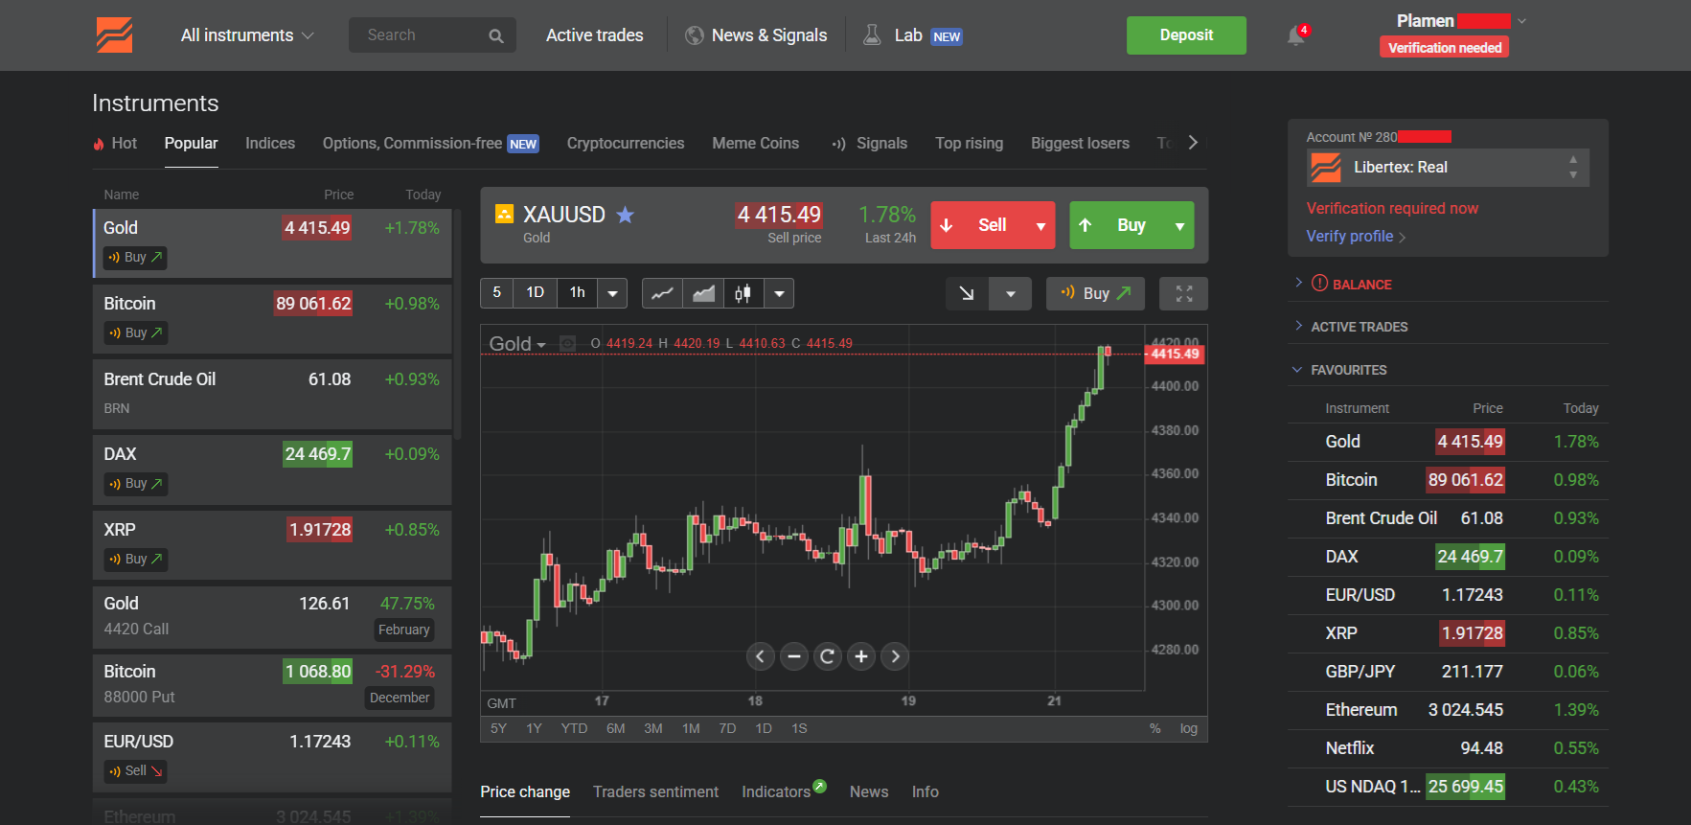The width and height of the screenshot is (1691, 825).
Task: Click the balance warning icon
Action: click(x=1319, y=284)
